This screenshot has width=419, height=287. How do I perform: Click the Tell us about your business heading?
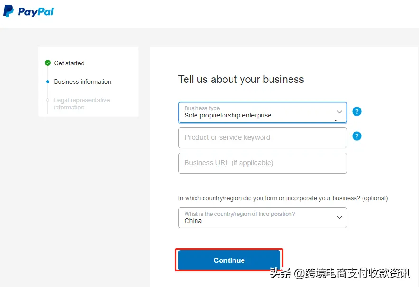coord(241,80)
